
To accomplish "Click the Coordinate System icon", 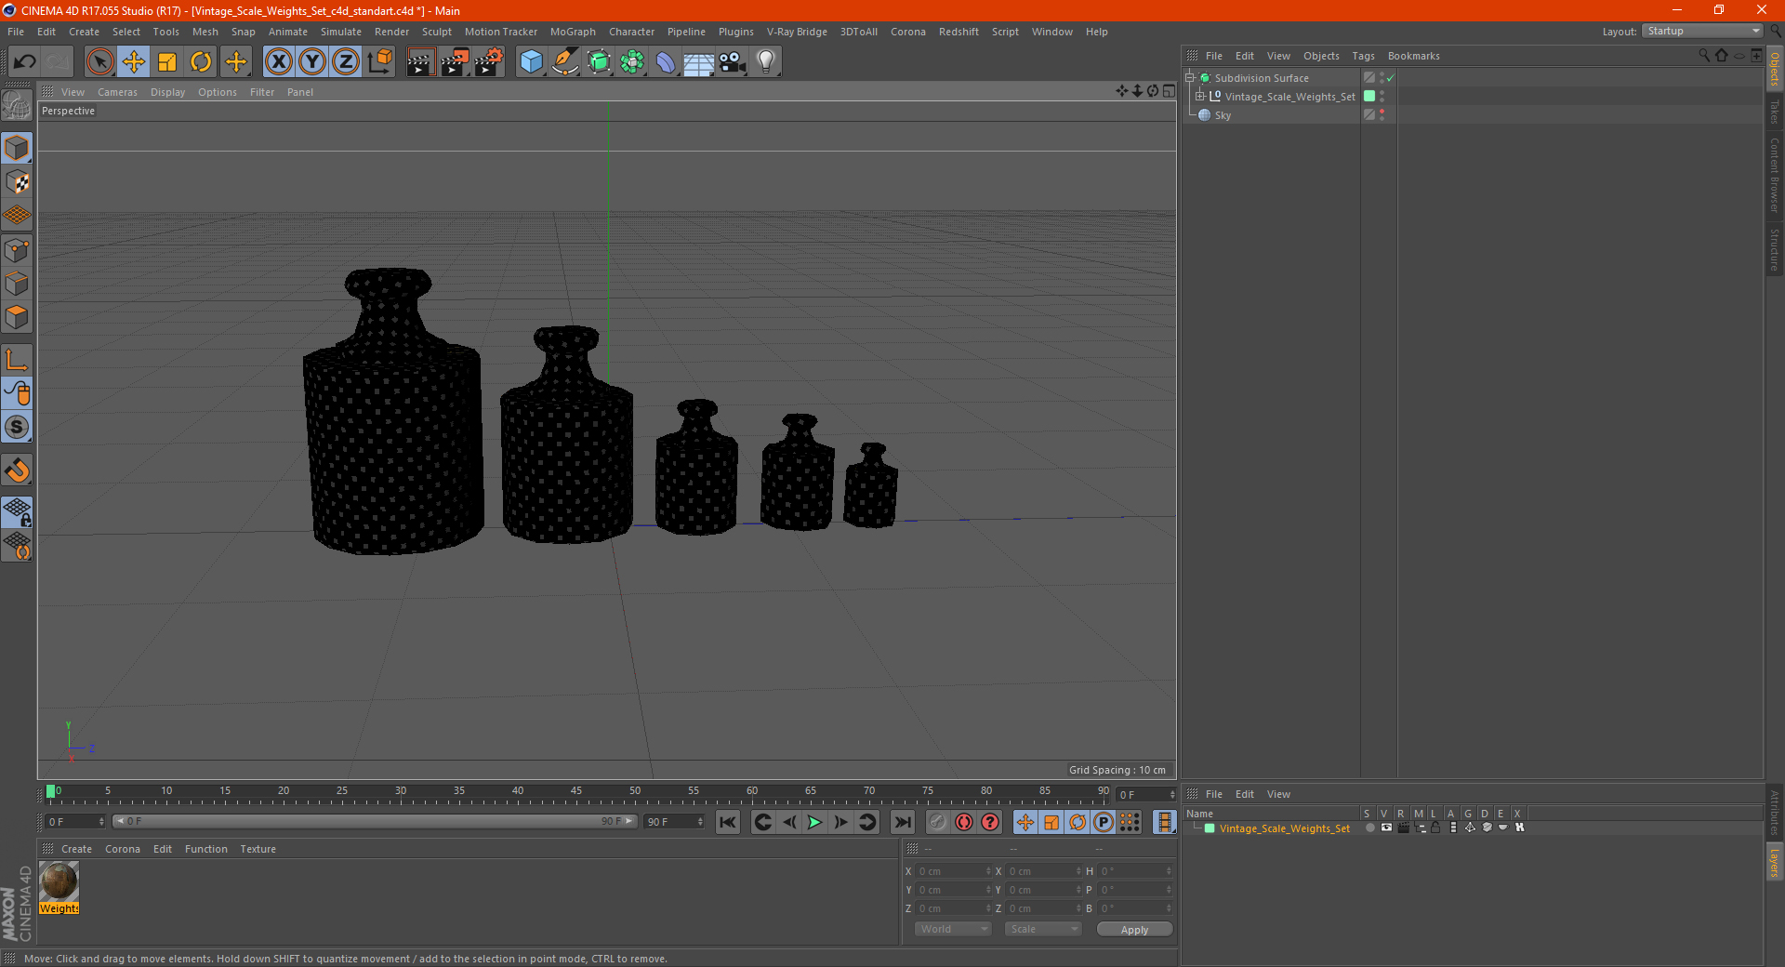I will pyautogui.click(x=380, y=62).
